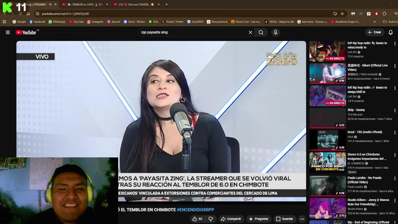
Task: Go to browser home page icon
Action: (x=28, y=14)
